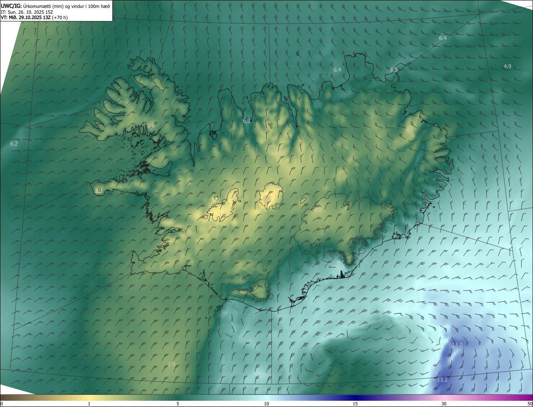The image size is (533, 407).
Task: Click the 6.4 label beside the 6.5 value
Action: (x=337, y=70)
